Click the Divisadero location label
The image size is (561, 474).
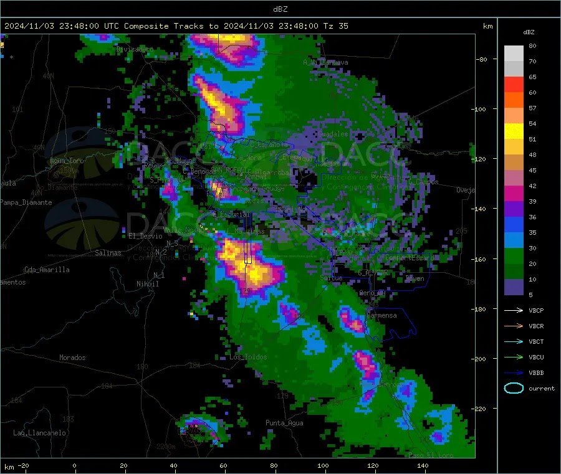[x=135, y=49]
